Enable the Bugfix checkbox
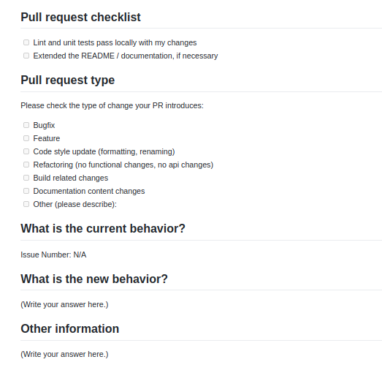This screenshot has height=373, width=382. (x=26, y=125)
